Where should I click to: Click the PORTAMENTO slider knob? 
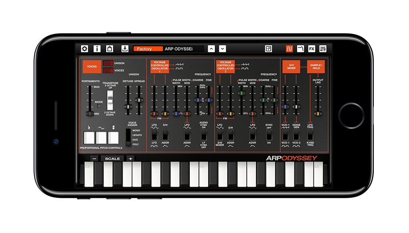90,114
